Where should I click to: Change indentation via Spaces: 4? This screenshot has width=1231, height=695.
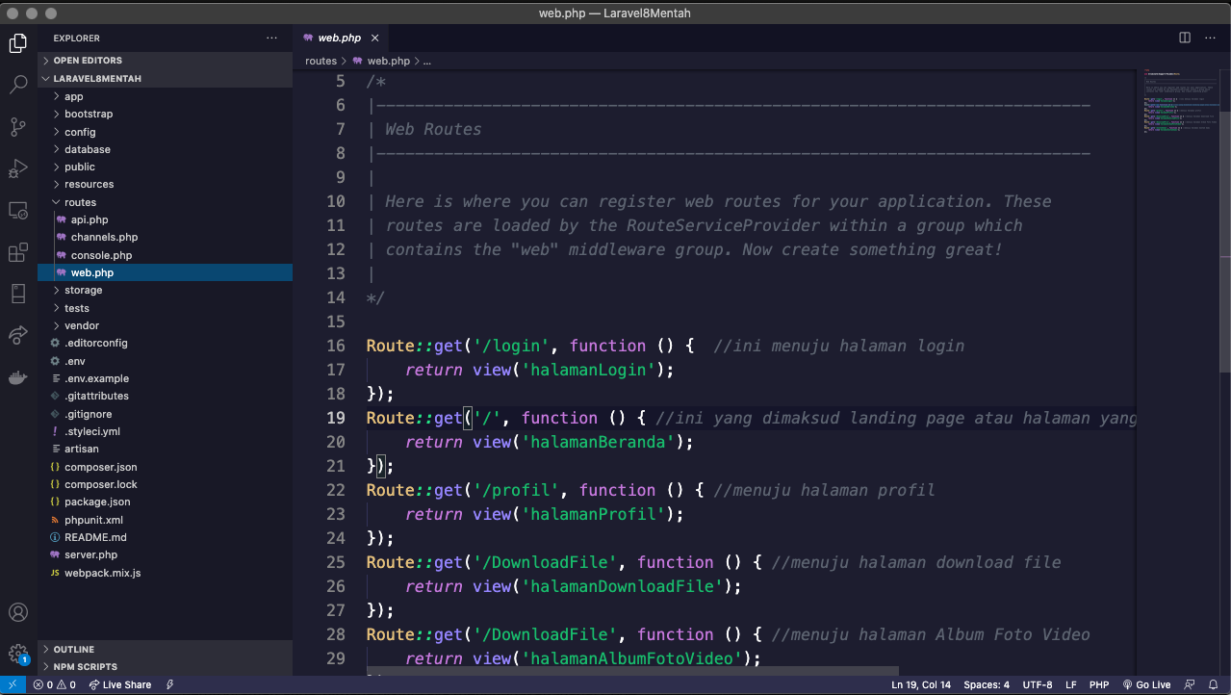pyautogui.click(x=987, y=684)
